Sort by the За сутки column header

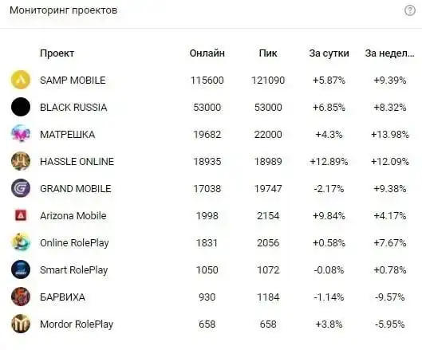pos(329,53)
